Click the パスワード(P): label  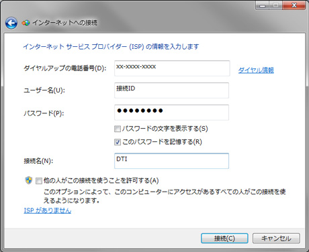[44, 113]
